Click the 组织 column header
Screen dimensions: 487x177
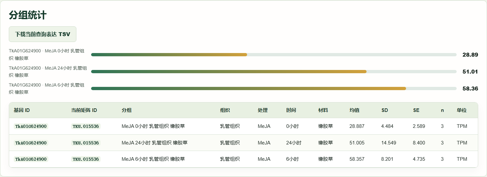pyautogui.click(x=225, y=110)
